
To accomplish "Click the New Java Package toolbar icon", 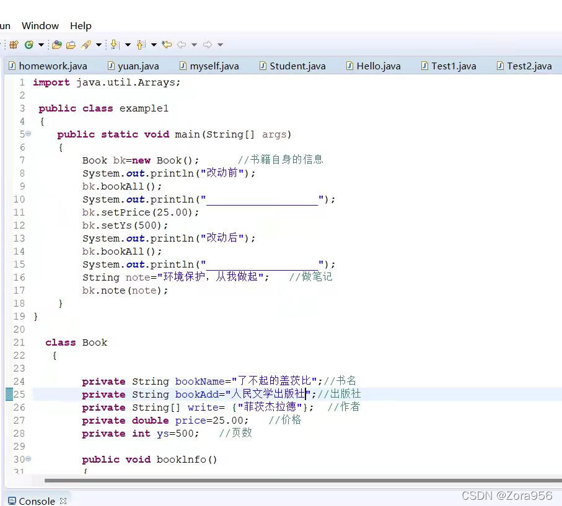I will pyautogui.click(x=14, y=45).
